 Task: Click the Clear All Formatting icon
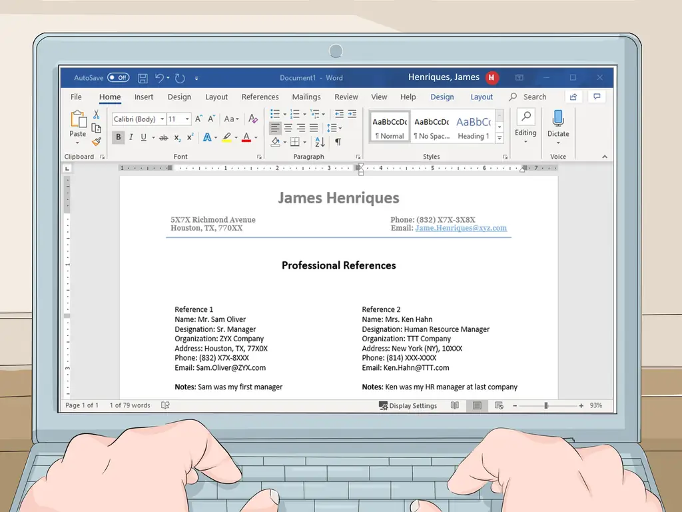click(252, 119)
